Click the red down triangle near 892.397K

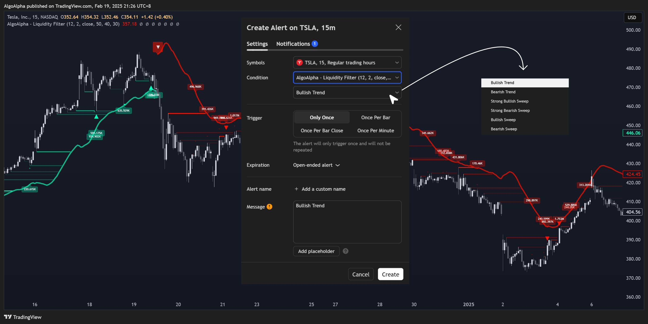(547, 238)
